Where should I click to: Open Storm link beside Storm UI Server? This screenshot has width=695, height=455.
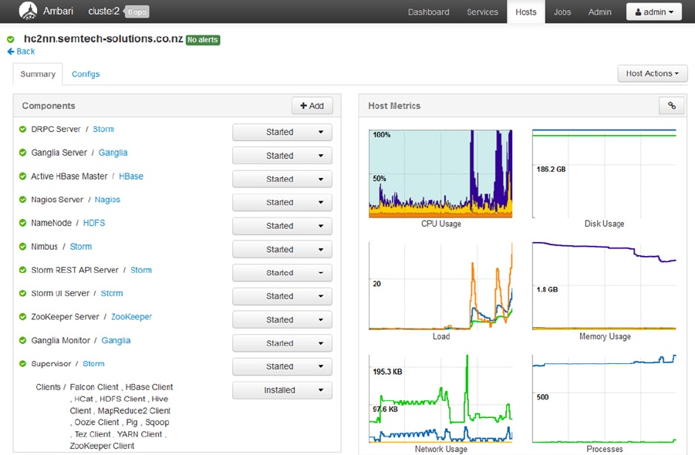(x=112, y=293)
